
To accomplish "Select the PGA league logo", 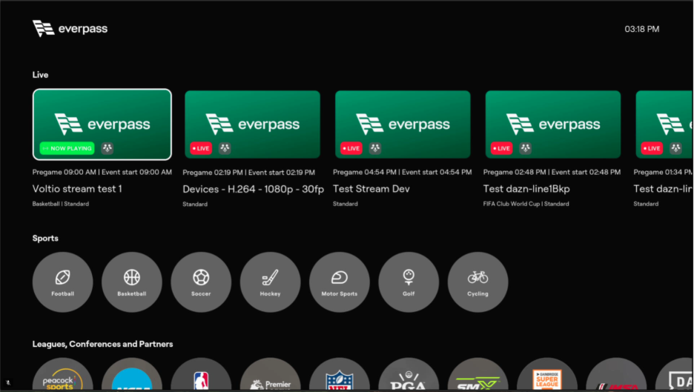I will [x=409, y=378].
